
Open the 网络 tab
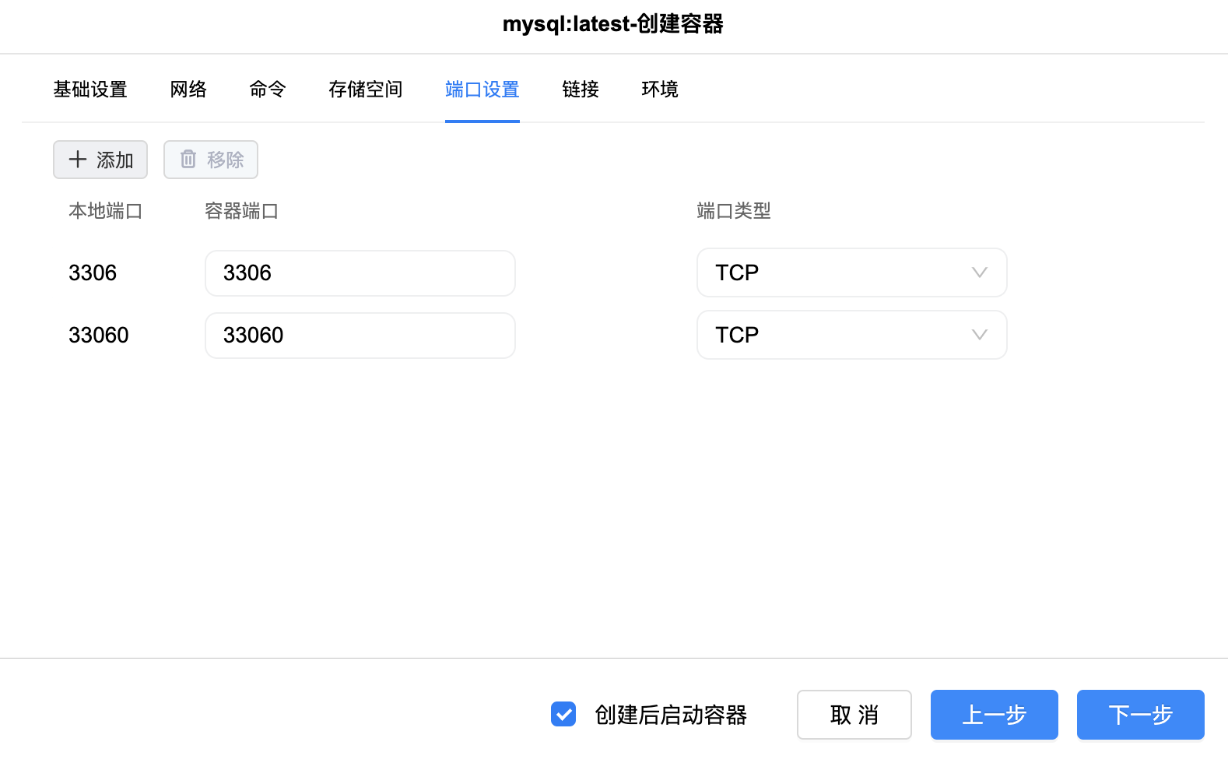[188, 90]
